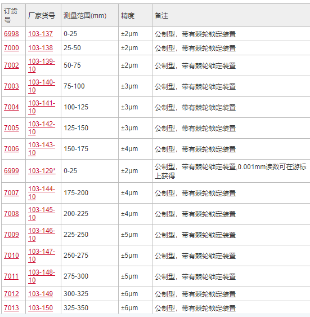The image size is (310, 317).
Task: Open the 103-140-10 product link
Action: pos(42,86)
